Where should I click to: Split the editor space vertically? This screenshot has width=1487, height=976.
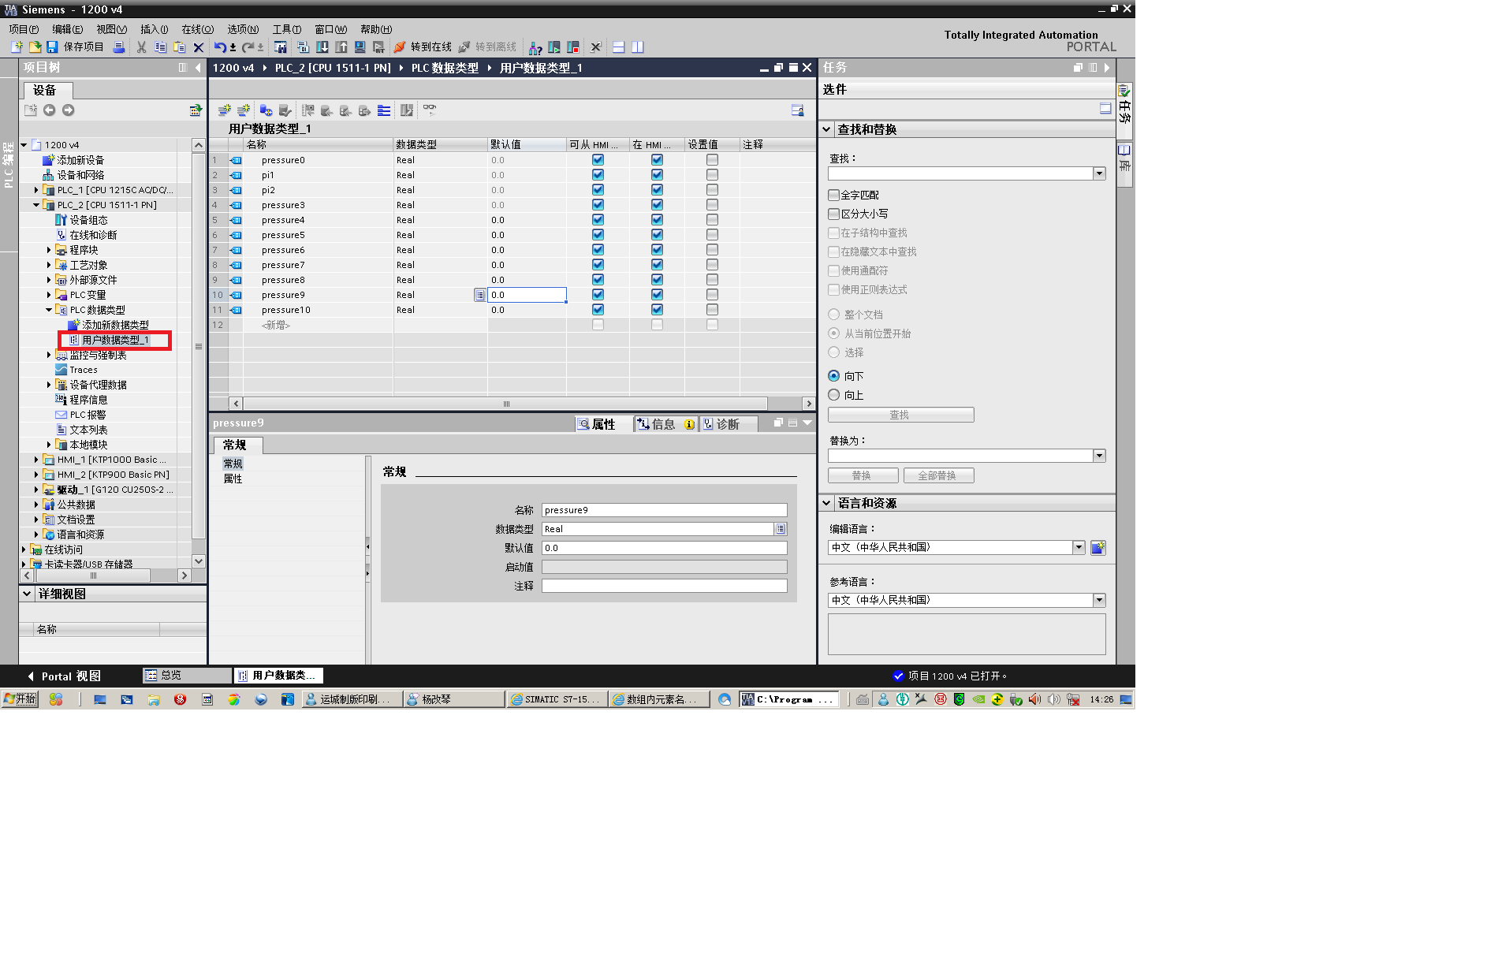[638, 47]
